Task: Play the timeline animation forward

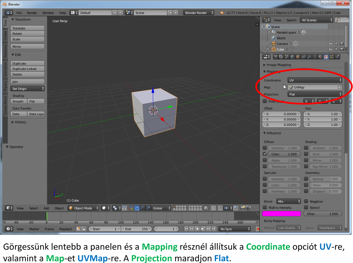Action: point(203,229)
